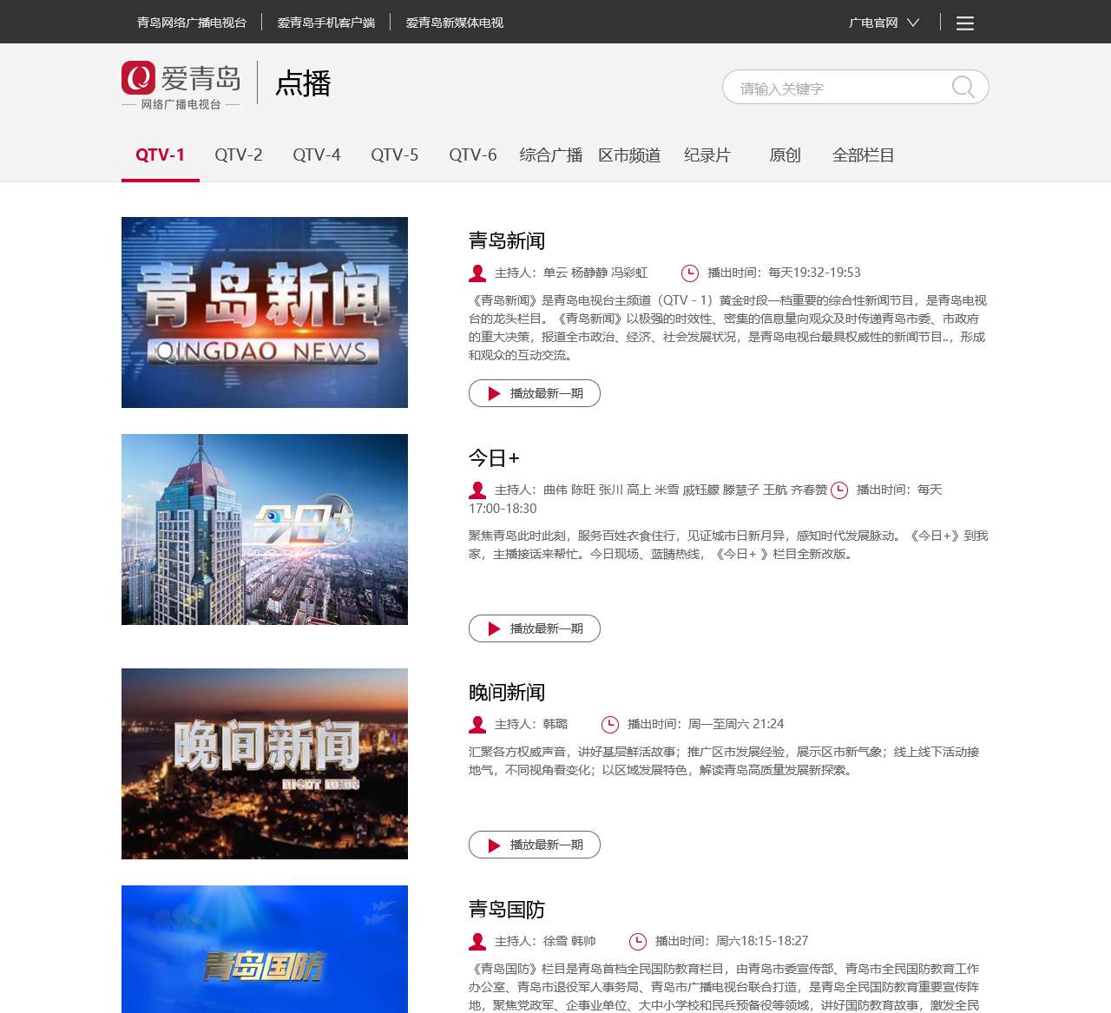
Task: Click the clock icon for 今日+
Action: (x=839, y=490)
